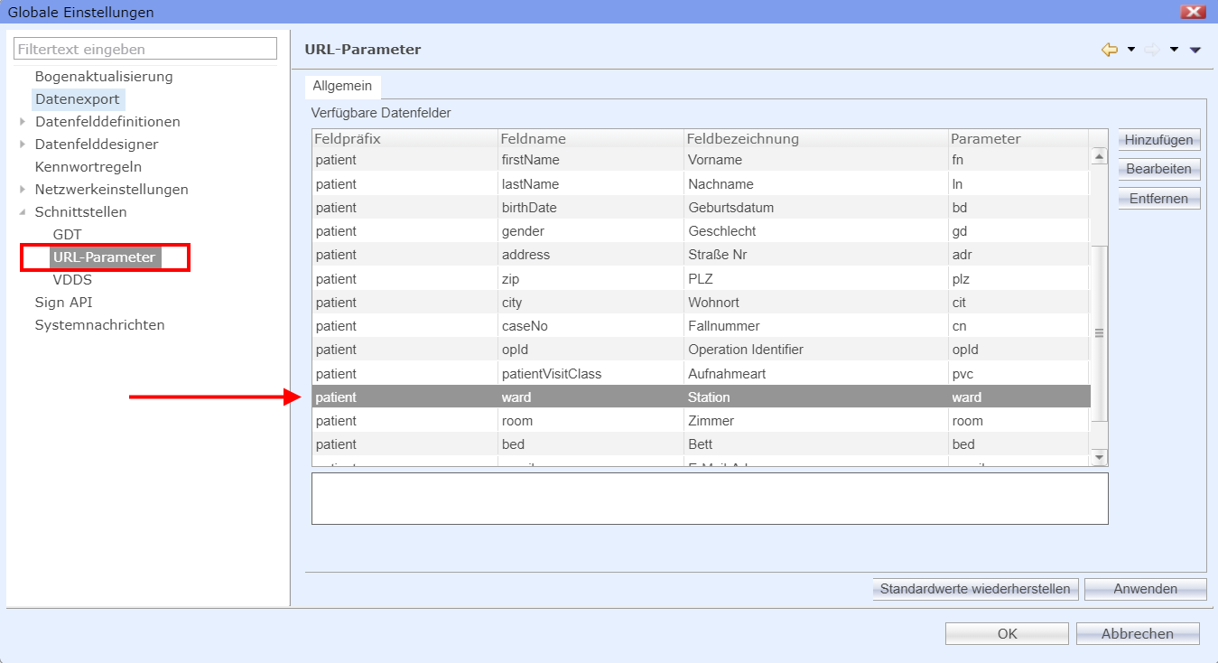
Task: Select Netzwerkeinstellungen label in tree
Action: 112,189
